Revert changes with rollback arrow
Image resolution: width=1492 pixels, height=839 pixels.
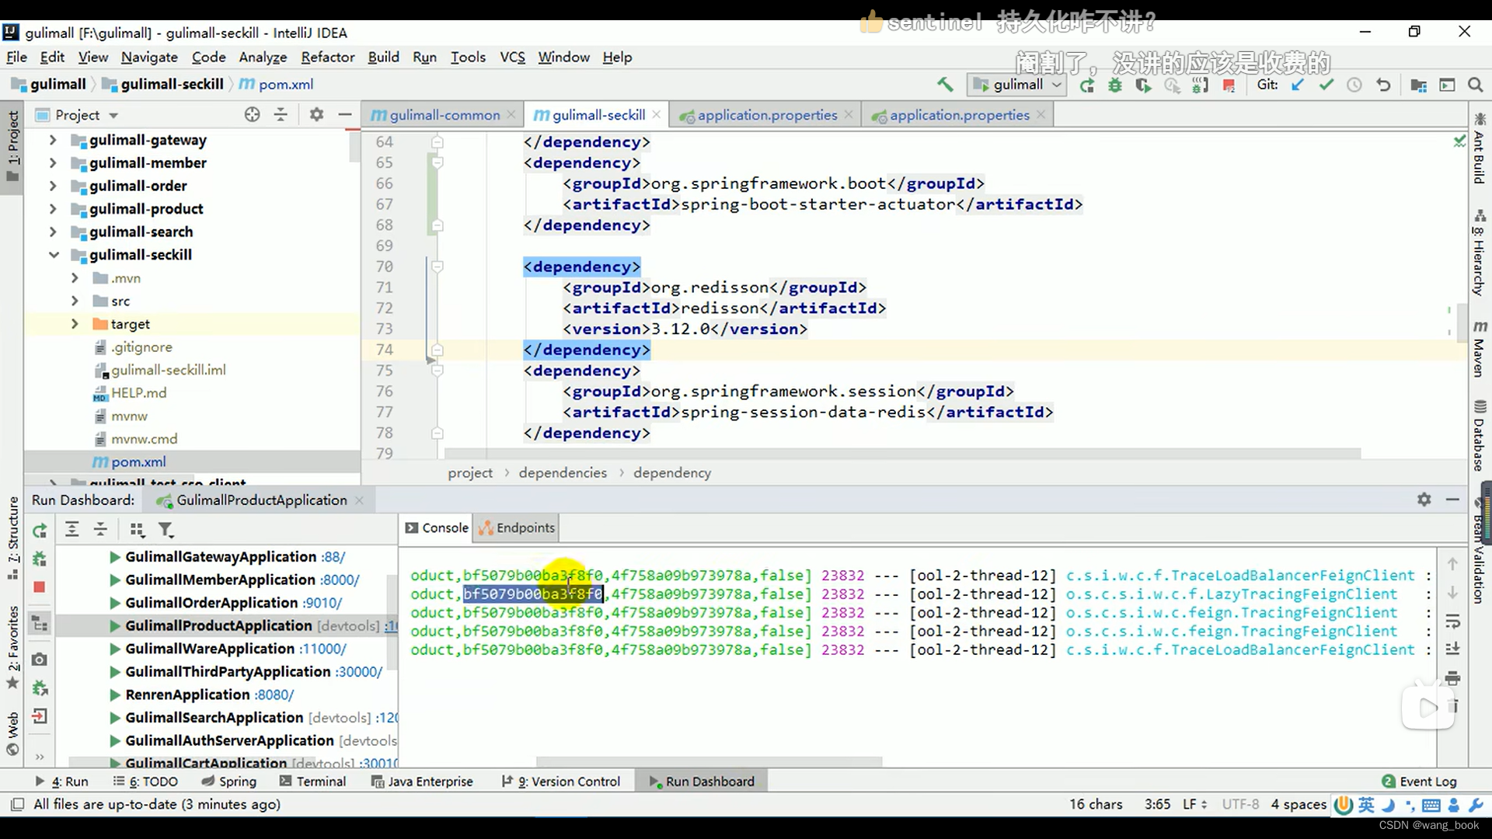click(x=1383, y=85)
